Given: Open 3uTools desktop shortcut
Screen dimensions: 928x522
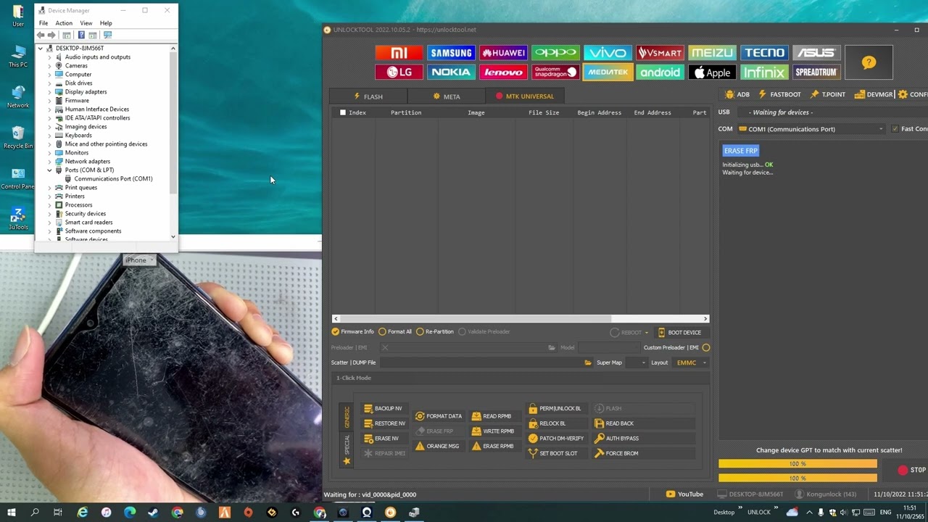Looking at the screenshot, I should click(x=18, y=218).
